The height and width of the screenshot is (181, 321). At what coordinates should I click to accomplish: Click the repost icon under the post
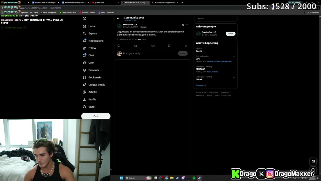tap(135, 46)
